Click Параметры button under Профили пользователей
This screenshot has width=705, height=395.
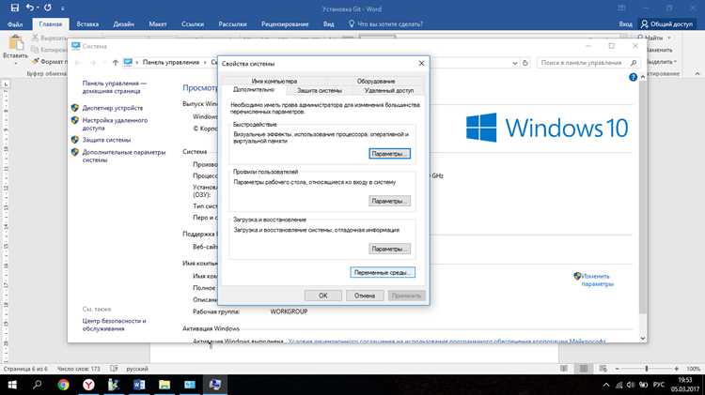coord(389,201)
